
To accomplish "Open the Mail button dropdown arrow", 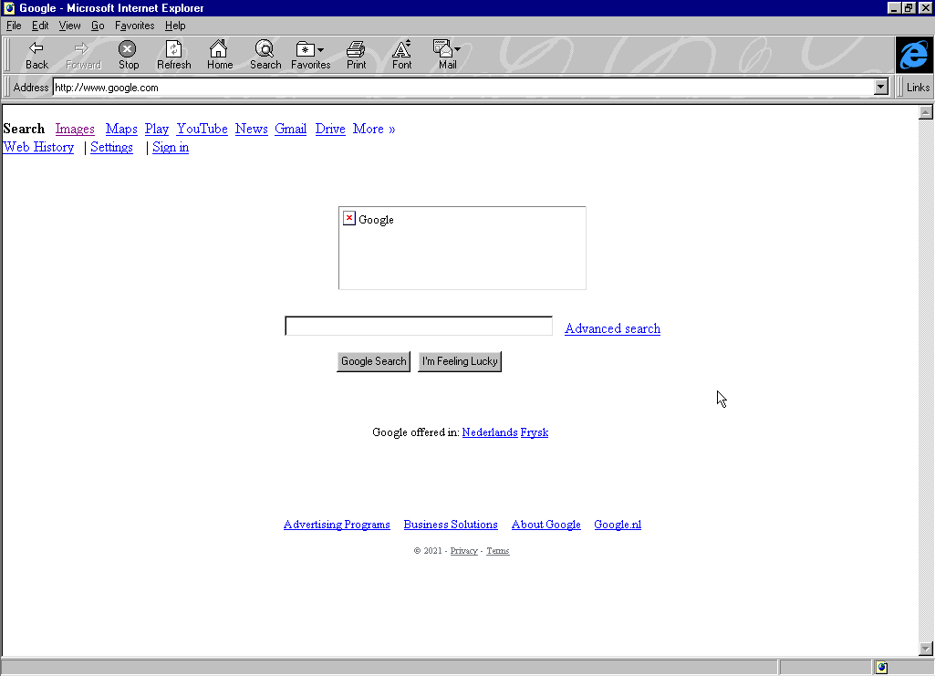I will pyautogui.click(x=457, y=50).
